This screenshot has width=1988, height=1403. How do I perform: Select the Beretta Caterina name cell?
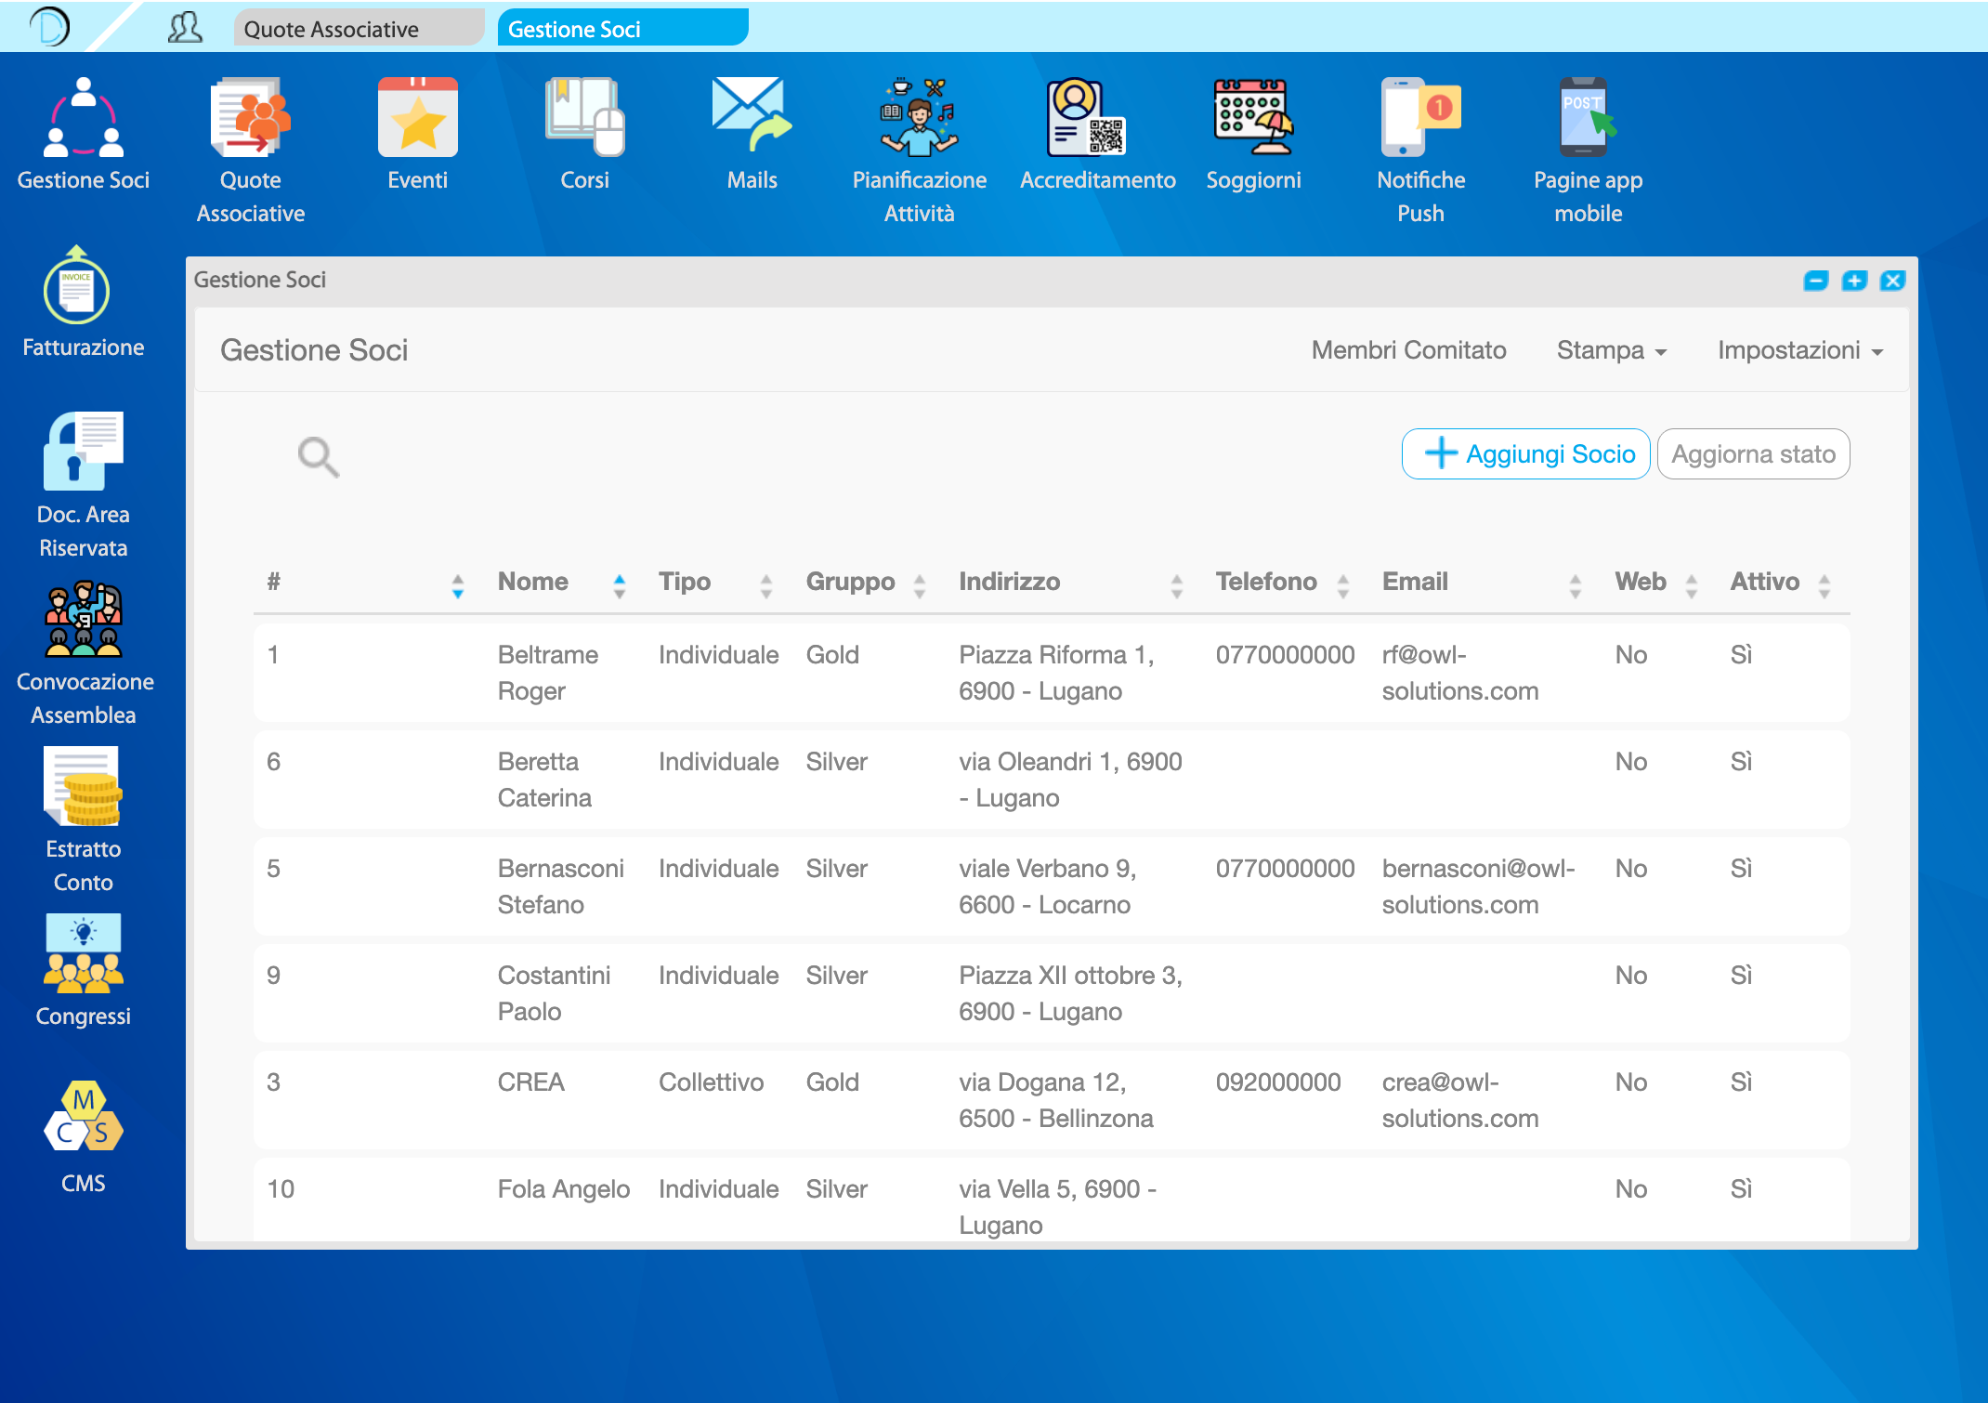click(x=544, y=780)
